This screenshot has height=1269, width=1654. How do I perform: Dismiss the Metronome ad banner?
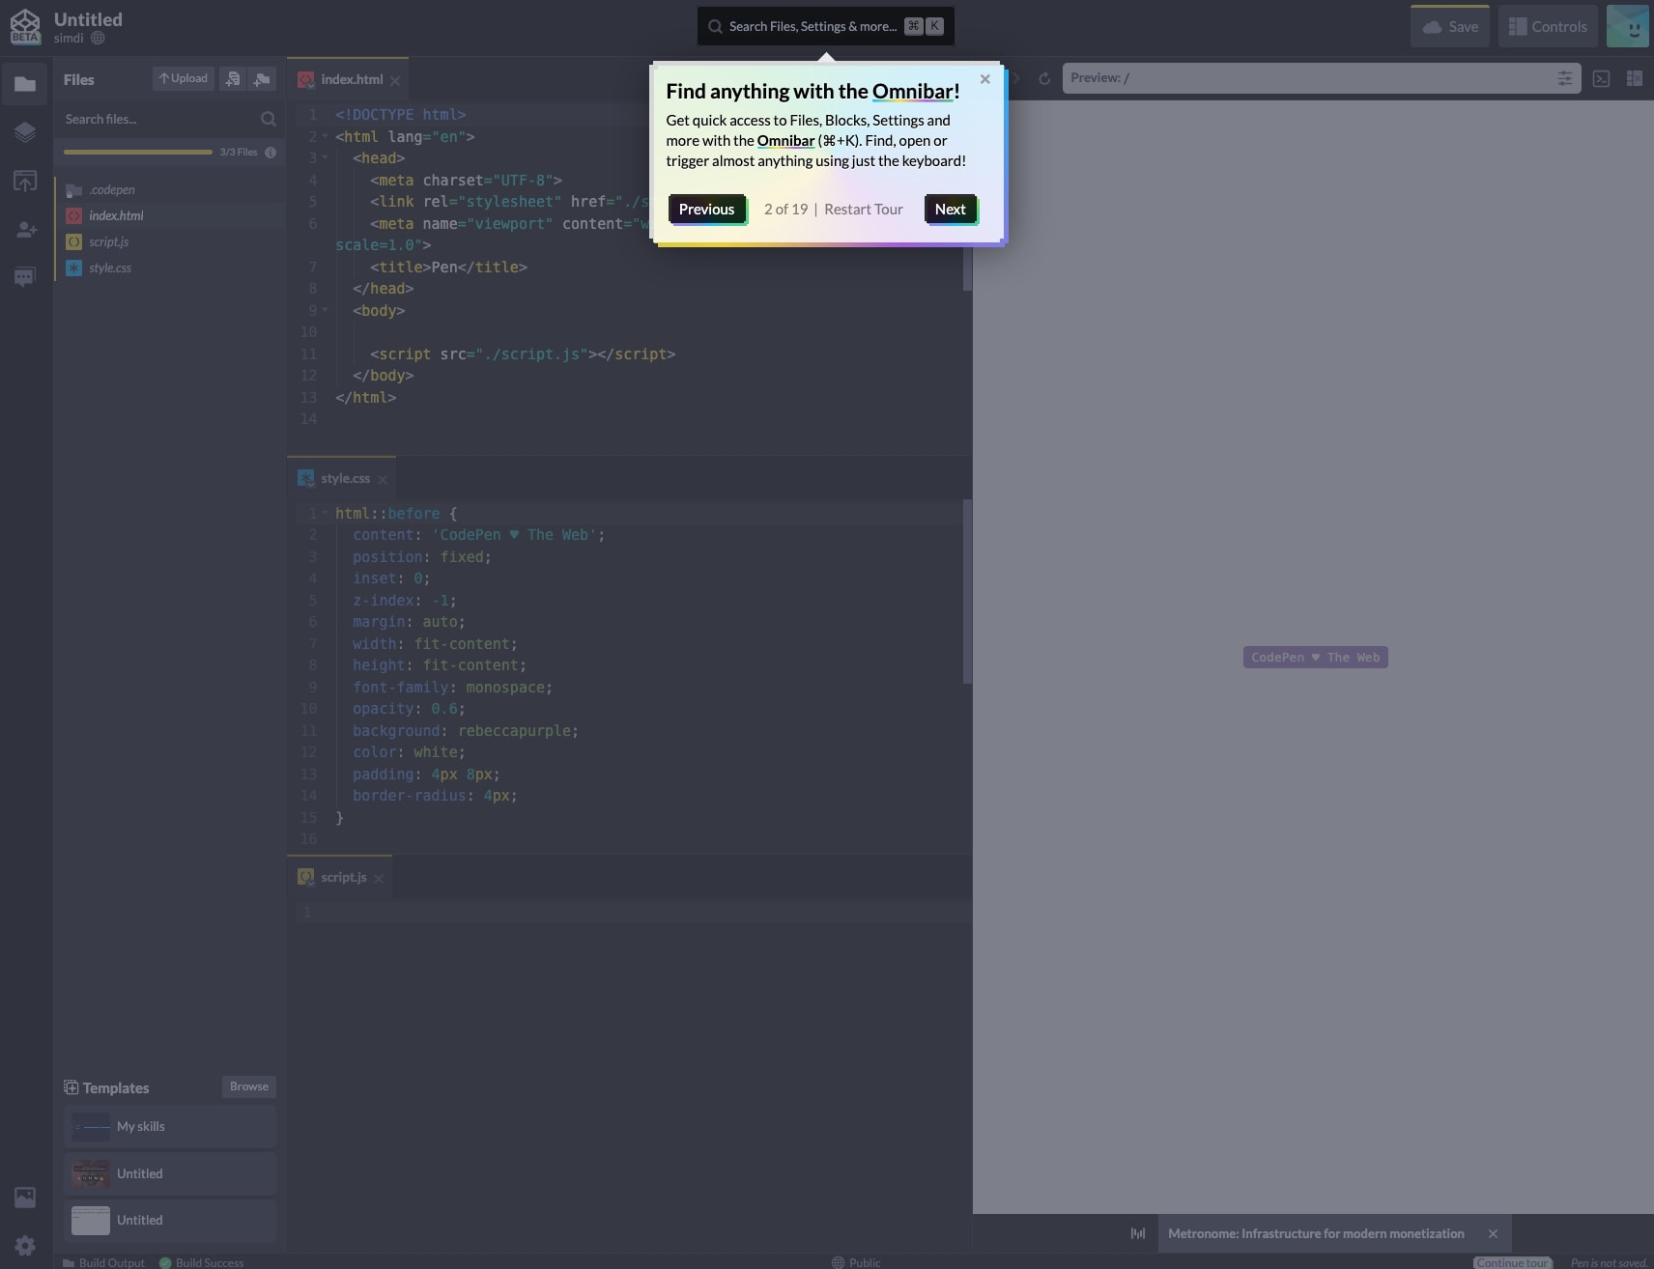point(1493,1233)
